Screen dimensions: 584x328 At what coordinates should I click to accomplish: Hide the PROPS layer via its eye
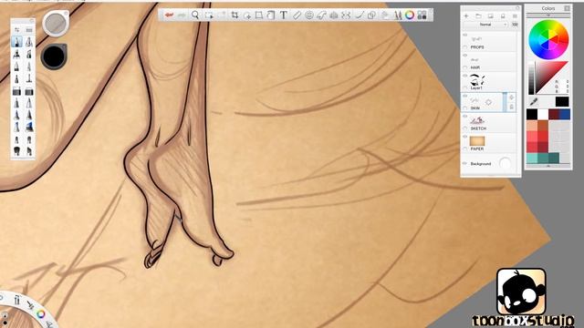tap(464, 35)
